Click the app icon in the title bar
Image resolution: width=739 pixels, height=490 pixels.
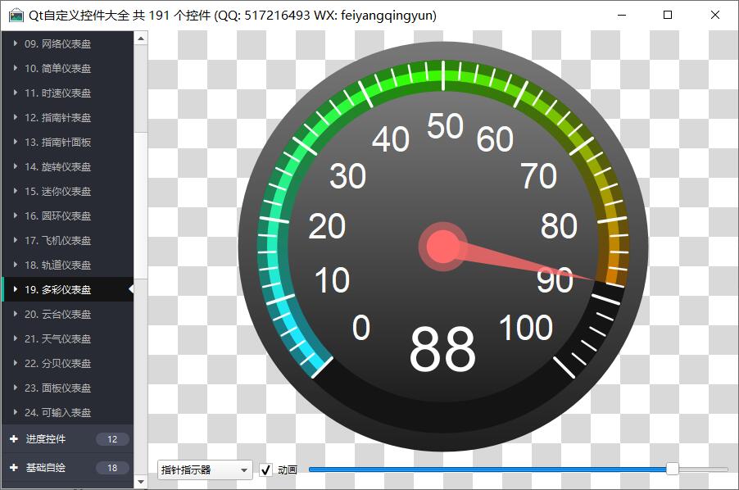tap(16, 16)
